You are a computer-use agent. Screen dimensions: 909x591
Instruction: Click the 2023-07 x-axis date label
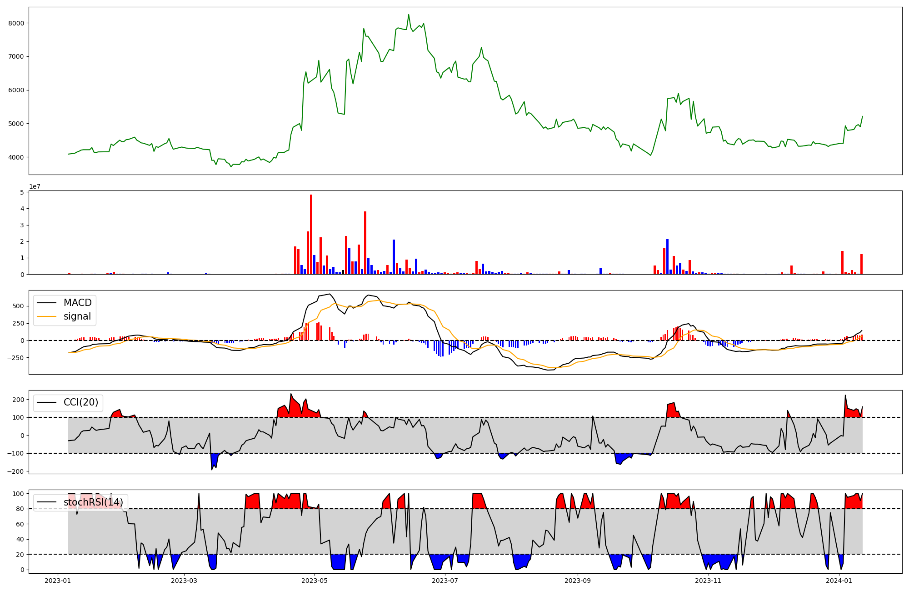(x=445, y=581)
